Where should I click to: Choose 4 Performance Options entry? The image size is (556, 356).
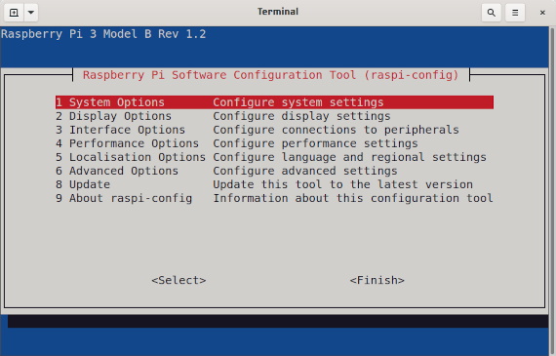[x=274, y=143]
